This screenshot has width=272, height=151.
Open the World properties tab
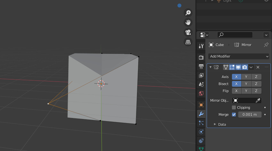pyautogui.click(x=201, y=93)
